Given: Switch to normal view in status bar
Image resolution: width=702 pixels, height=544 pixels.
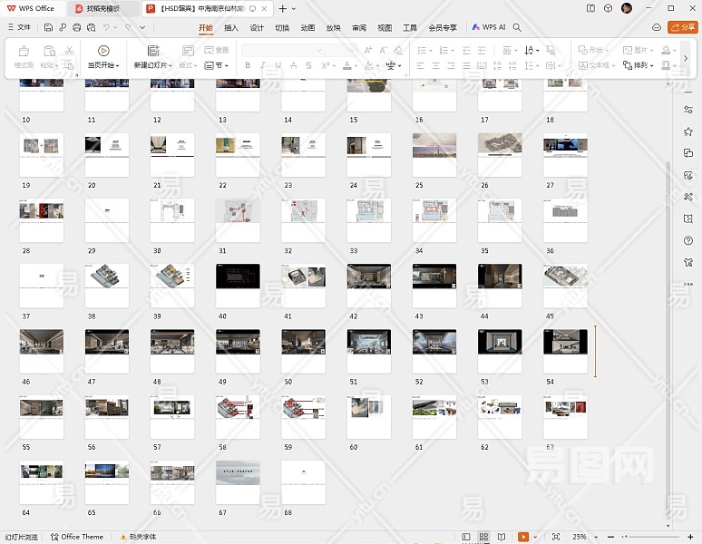Looking at the screenshot, I should tap(466, 537).
